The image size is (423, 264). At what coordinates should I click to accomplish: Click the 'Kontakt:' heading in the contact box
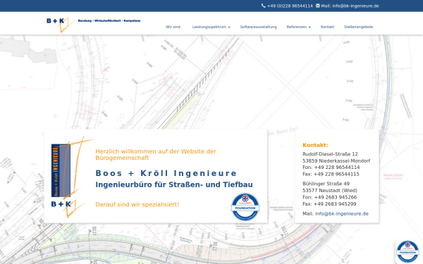[315, 145]
